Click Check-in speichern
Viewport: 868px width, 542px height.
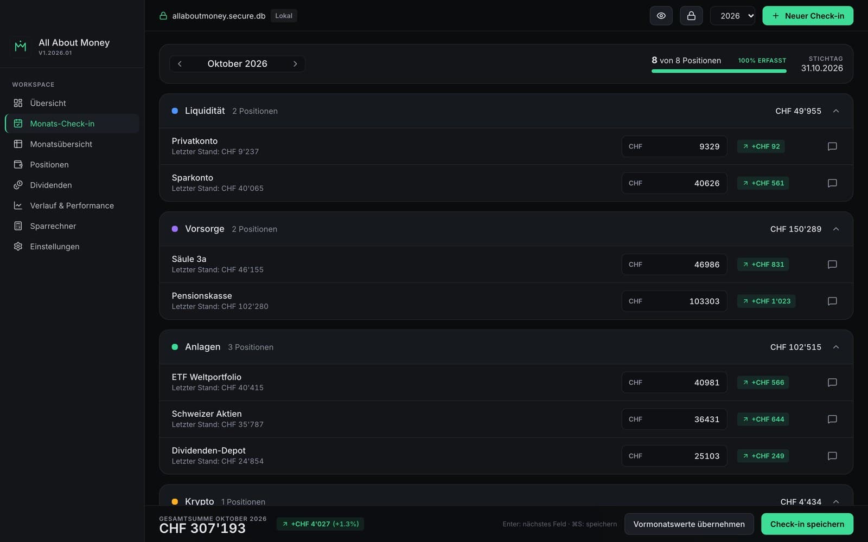pyautogui.click(x=807, y=524)
